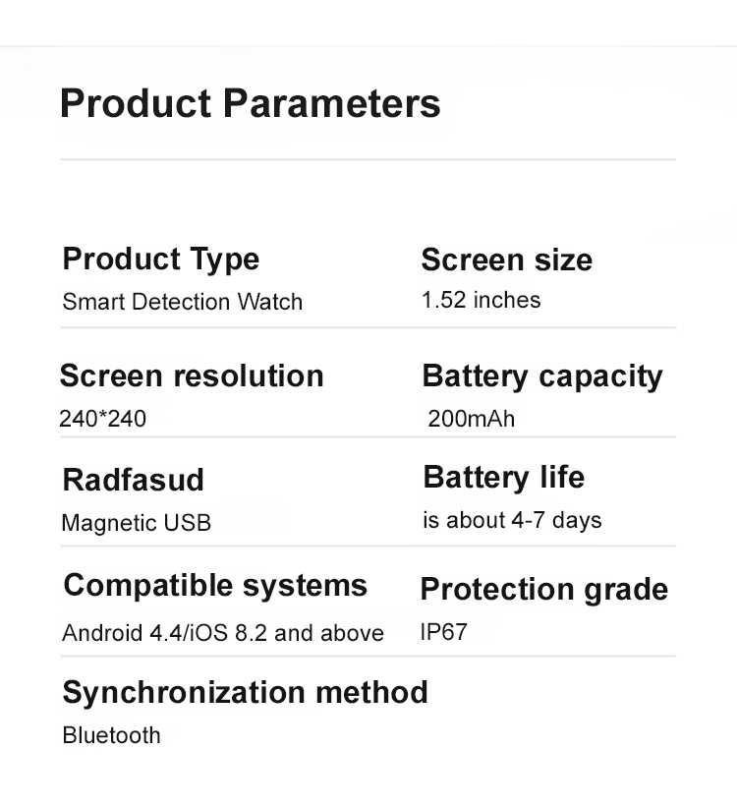The width and height of the screenshot is (737, 808).
Task: Select the Bluetooth value text
Action: [111, 735]
